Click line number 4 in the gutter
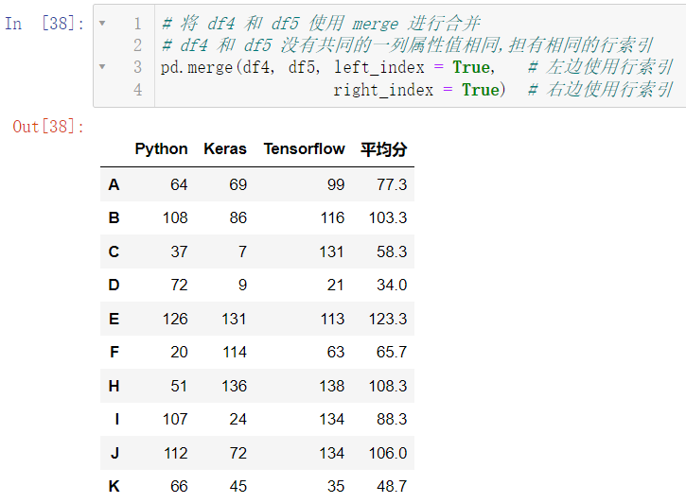Image resolution: width=686 pixels, height=503 pixels. [x=137, y=90]
